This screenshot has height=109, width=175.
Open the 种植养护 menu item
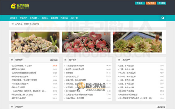23,18
